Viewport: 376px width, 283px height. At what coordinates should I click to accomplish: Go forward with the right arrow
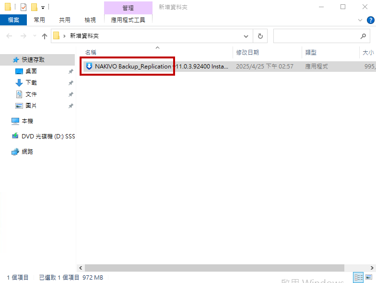(x=23, y=36)
